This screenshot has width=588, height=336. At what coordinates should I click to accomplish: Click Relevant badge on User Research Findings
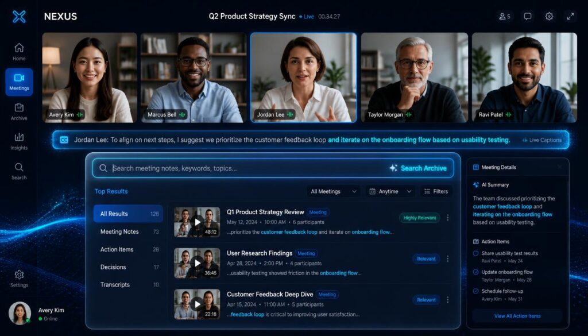(x=426, y=259)
